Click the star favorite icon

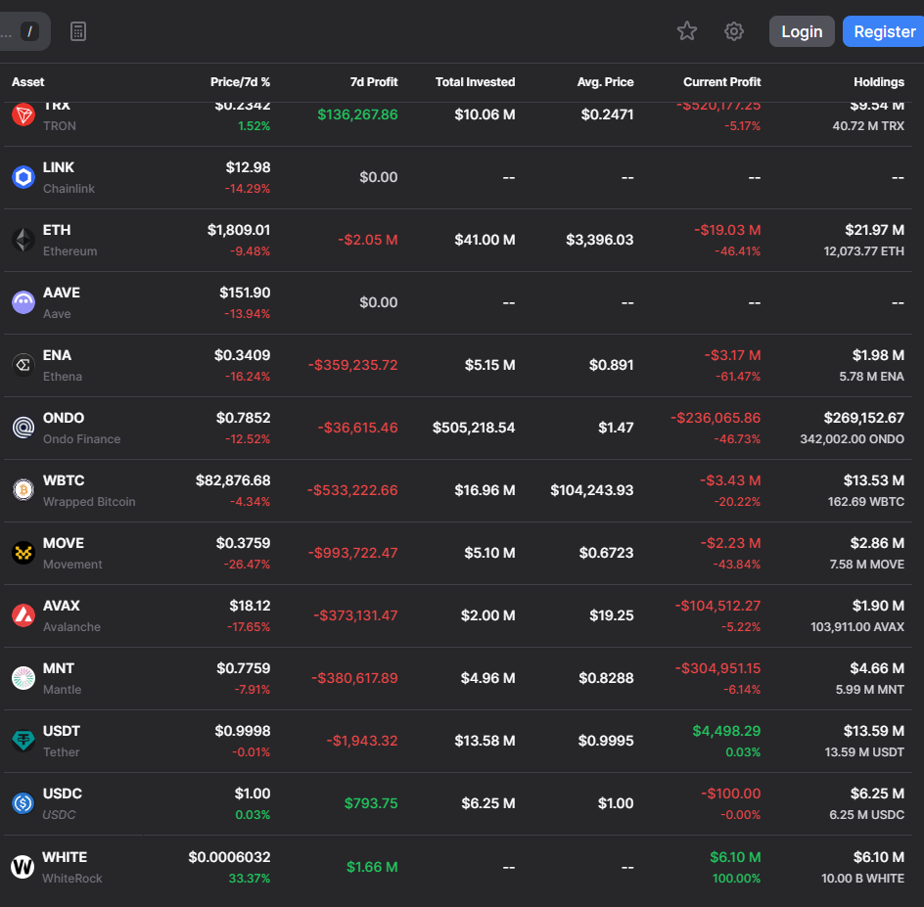coord(687,31)
